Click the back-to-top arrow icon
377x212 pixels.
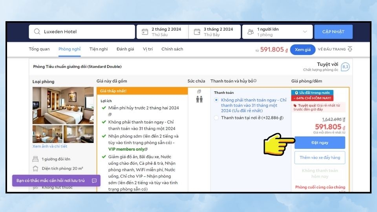pyautogui.click(x=350, y=49)
